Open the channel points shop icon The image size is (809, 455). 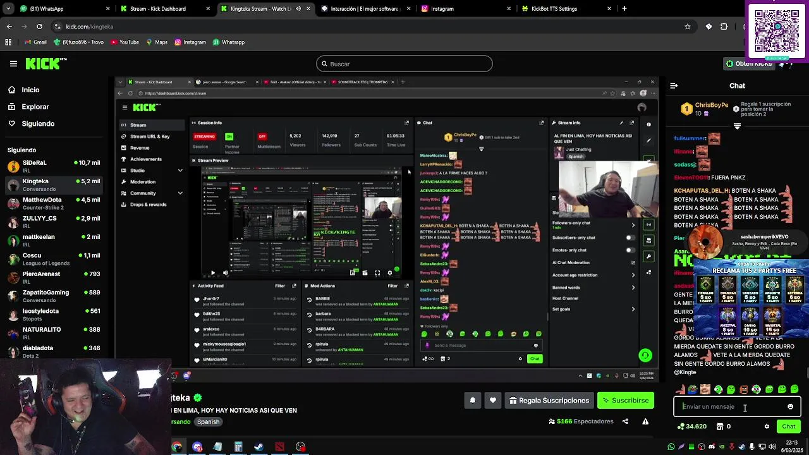tap(720, 427)
